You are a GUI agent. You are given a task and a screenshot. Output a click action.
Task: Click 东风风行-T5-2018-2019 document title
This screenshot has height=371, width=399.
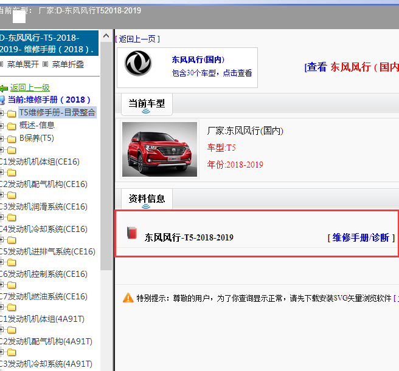189,237
